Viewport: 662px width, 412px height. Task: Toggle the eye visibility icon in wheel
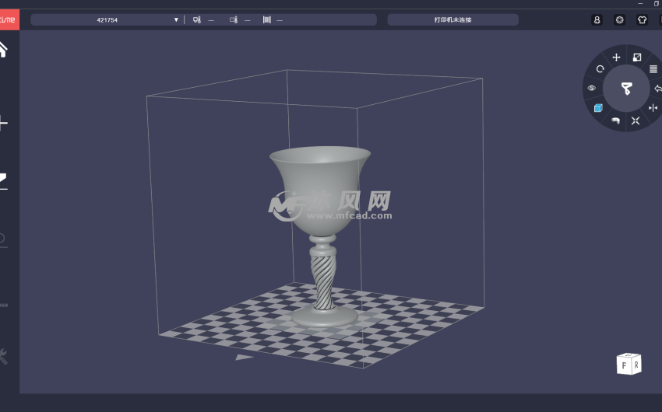(x=592, y=88)
